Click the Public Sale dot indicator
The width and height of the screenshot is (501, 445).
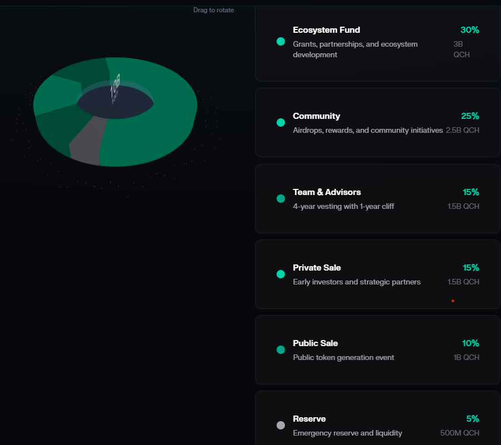280,349
